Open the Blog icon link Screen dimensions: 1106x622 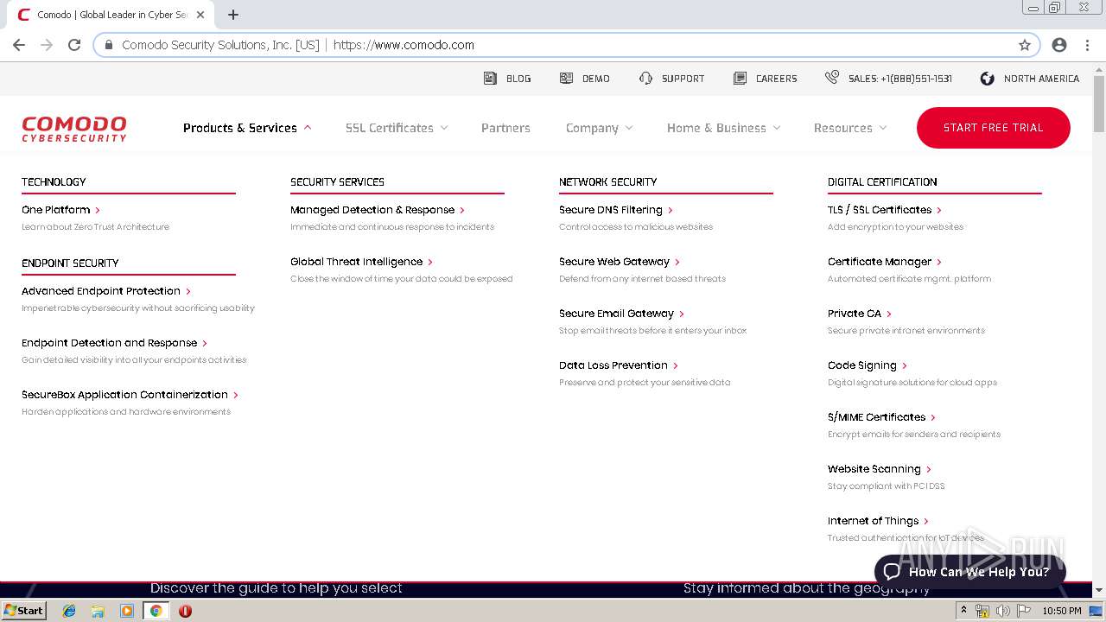pyautogui.click(x=490, y=78)
